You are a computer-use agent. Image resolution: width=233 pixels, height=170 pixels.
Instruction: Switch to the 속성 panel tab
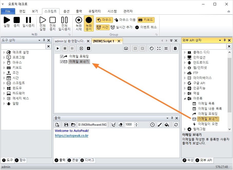pos(188,160)
